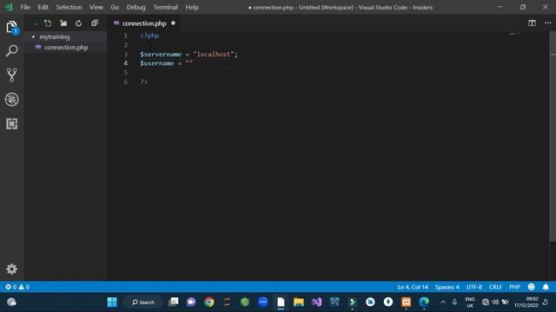
Task: Open Microsoft Edge from taskbar
Action: (424, 302)
